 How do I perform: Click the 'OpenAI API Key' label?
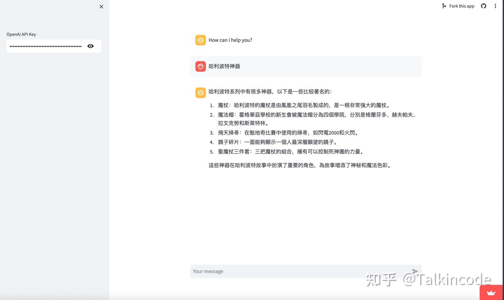pos(21,34)
